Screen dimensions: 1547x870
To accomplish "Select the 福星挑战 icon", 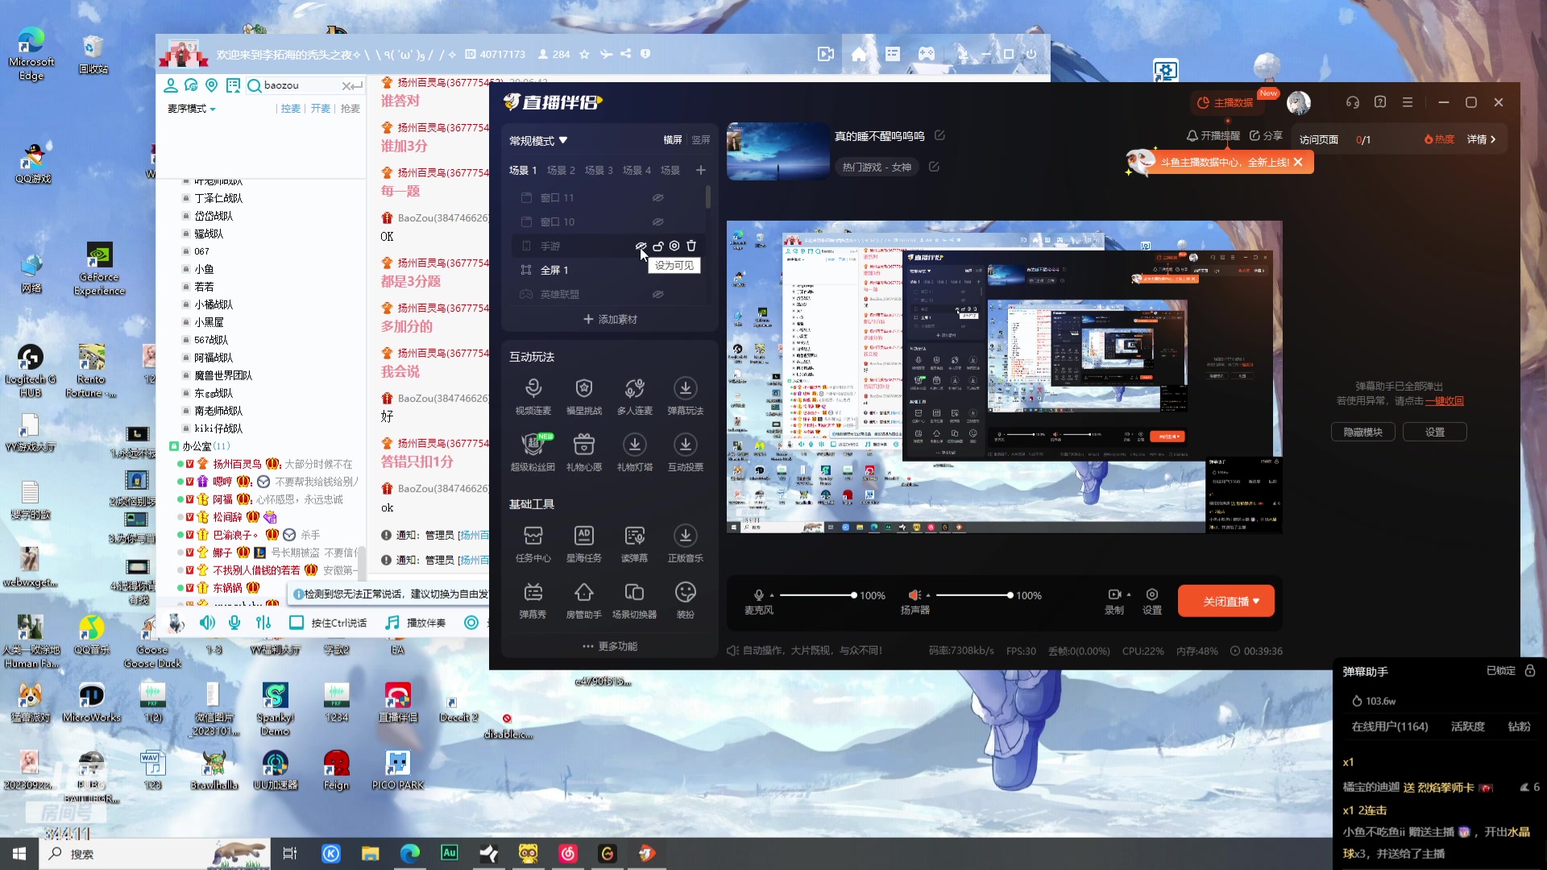I will pos(584,392).
